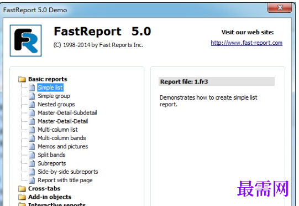The width and height of the screenshot is (299, 206).
Task: Click the FastReport FR logo image
Action: 25,40
